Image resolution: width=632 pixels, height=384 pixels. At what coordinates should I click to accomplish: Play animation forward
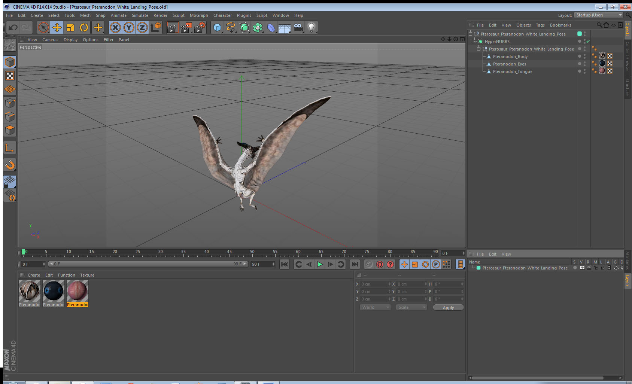pos(320,264)
